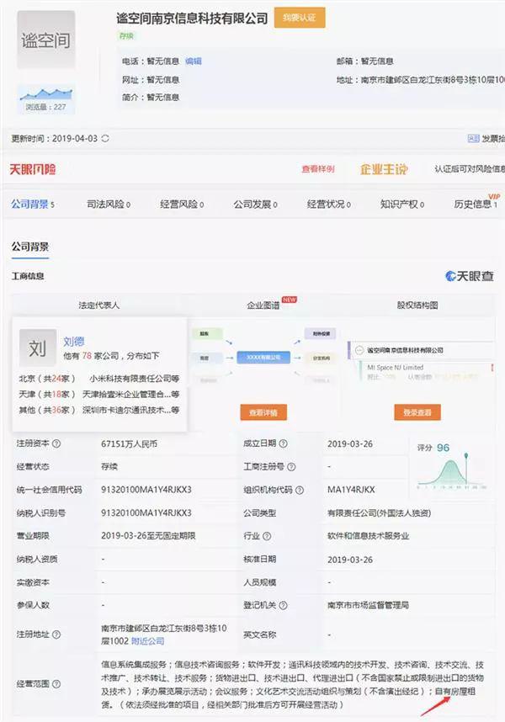Viewport: 505px width, 722px height.
Task: Click the help icon next to 注册资本
Action: pyautogui.click(x=56, y=443)
